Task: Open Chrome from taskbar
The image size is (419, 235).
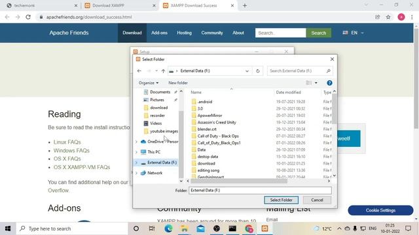Action: (x=249, y=228)
